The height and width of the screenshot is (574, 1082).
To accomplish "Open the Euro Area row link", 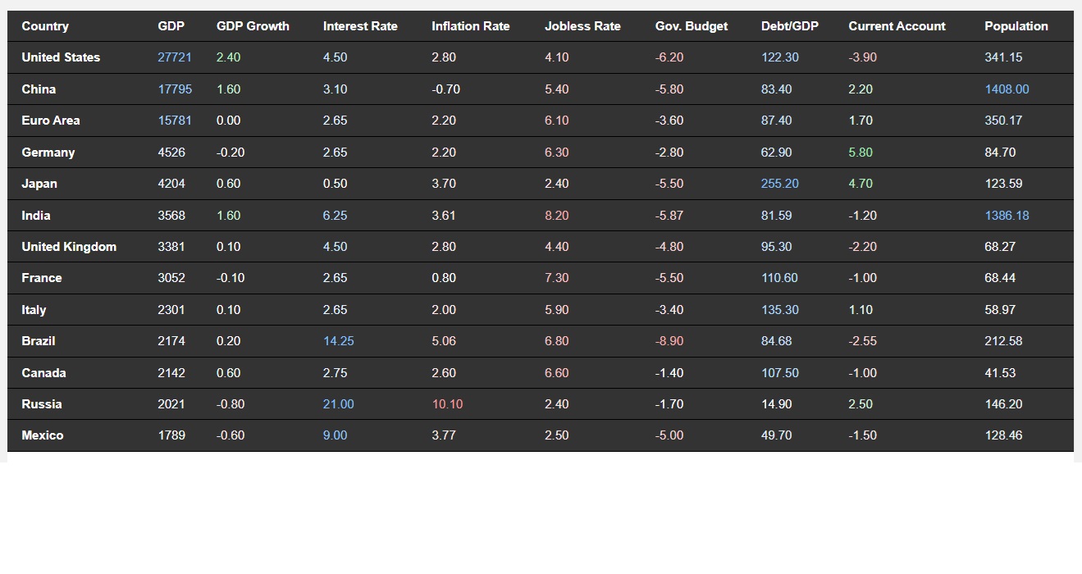I will (x=51, y=121).
